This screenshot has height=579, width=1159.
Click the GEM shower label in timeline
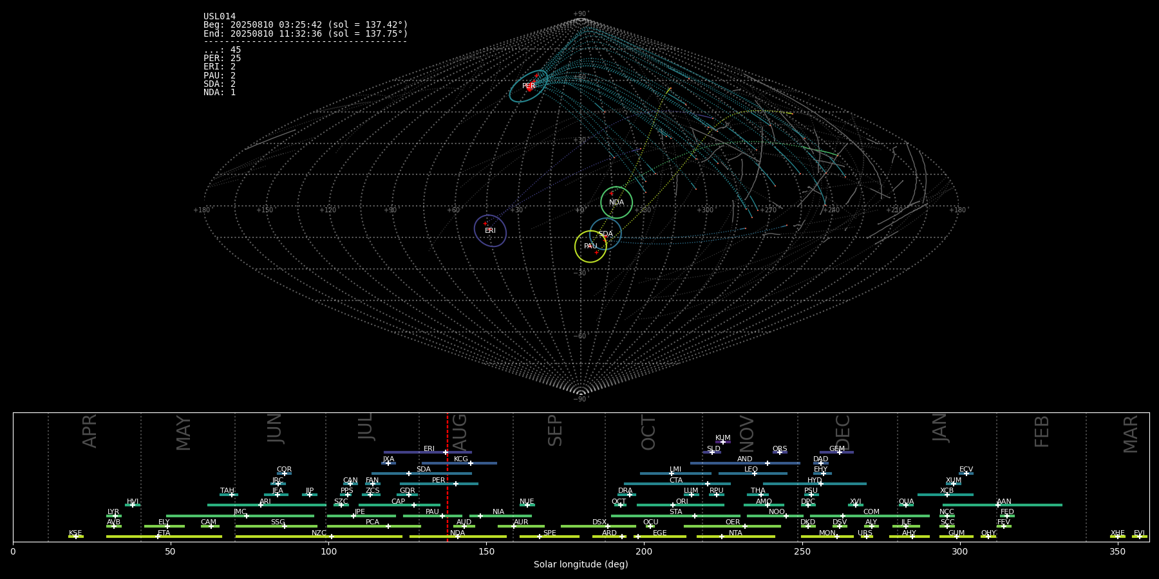click(837, 449)
